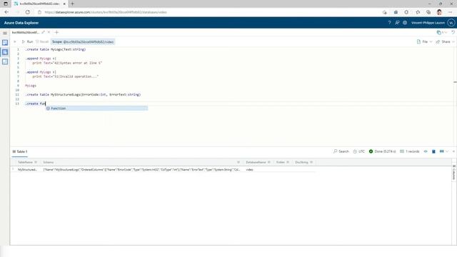Image resolution: width=457 pixels, height=257 pixels.
Task: Click the Recall button
Action: point(42,41)
